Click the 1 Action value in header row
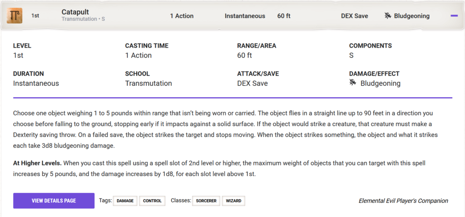465x217 pixels. tap(182, 16)
